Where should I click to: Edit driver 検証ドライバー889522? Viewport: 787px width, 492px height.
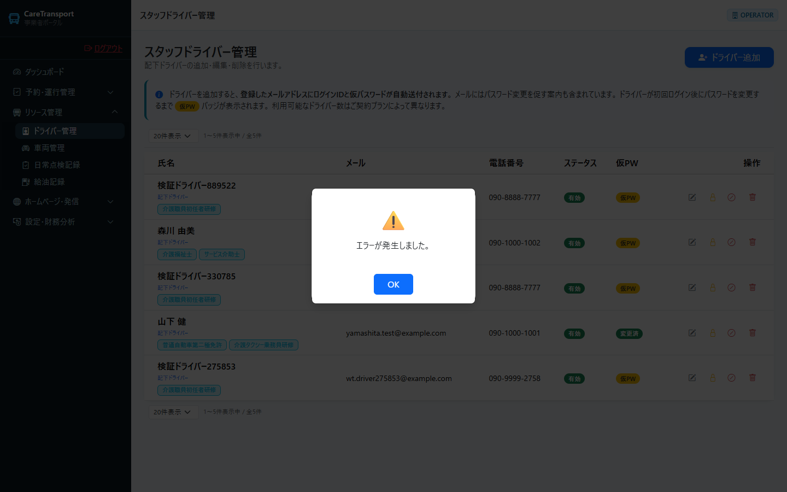[692, 197]
